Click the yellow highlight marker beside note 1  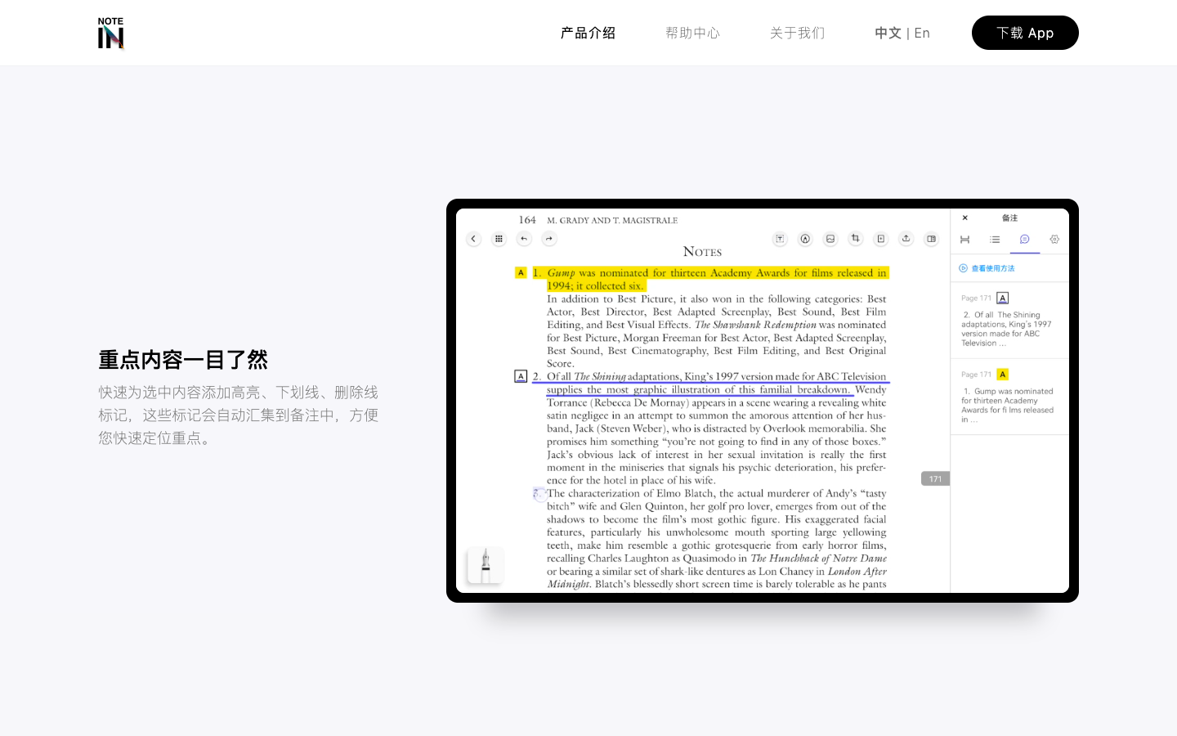coord(521,273)
